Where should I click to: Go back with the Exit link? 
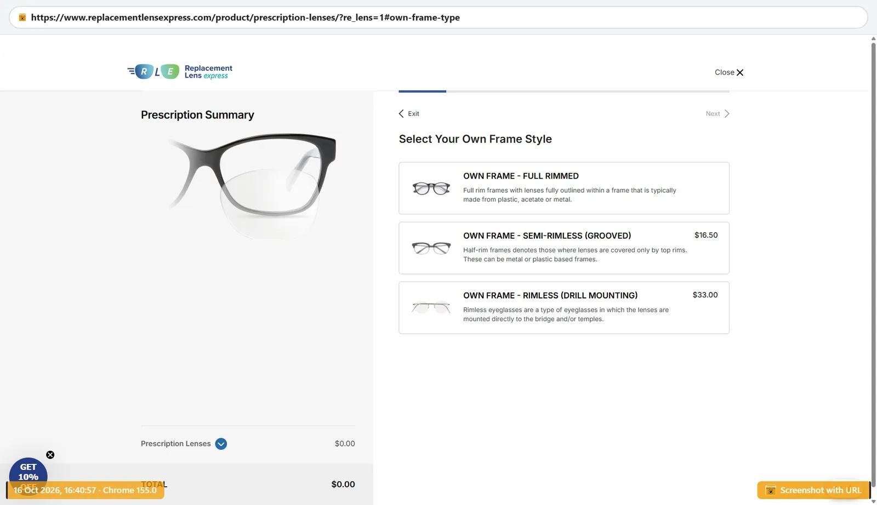409,113
